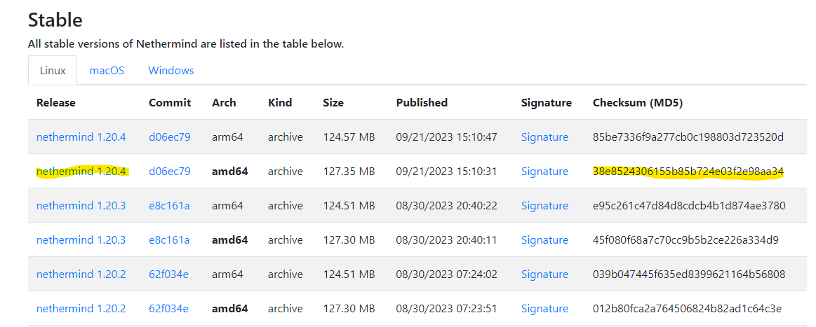The width and height of the screenshot is (816, 327).
Task: Open Signature for 1.20.4 arm64 build
Action: click(x=544, y=137)
